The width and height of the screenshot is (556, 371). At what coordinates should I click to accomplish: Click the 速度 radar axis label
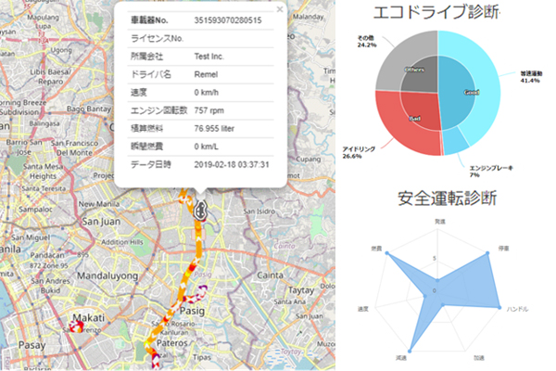click(x=362, y=309)
